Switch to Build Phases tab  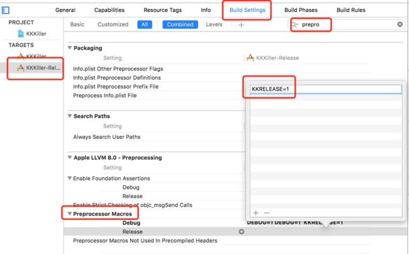pos(301,10)
